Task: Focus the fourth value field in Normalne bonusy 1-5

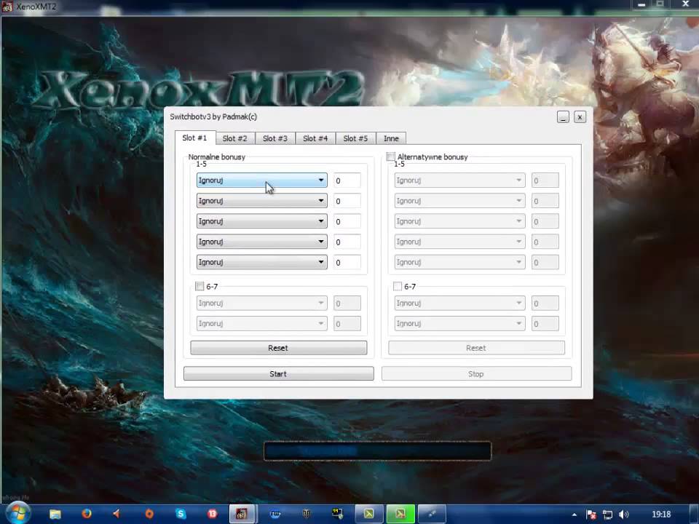Action: pyautogui.click(x=347, y=242)
